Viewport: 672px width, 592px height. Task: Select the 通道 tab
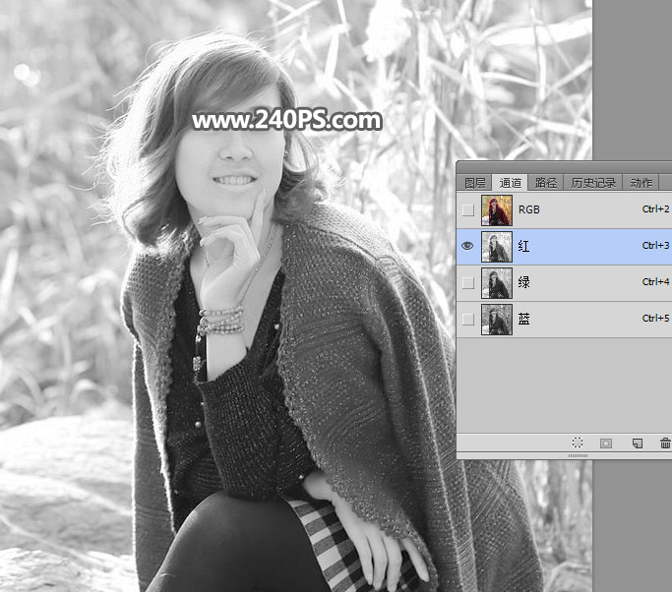[510, 183]
